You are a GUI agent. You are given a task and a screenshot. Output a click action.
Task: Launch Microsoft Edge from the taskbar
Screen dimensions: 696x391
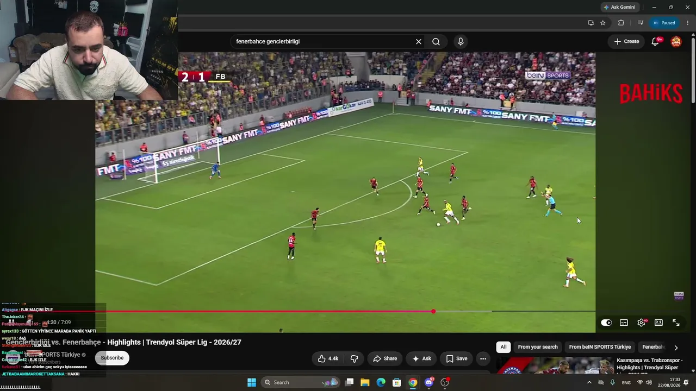click(381, 382)
